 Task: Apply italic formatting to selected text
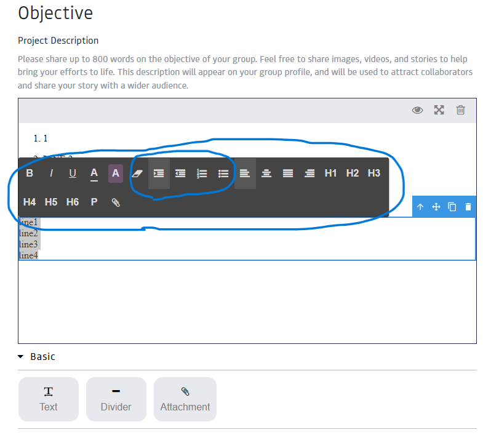[x=51, y=174]
